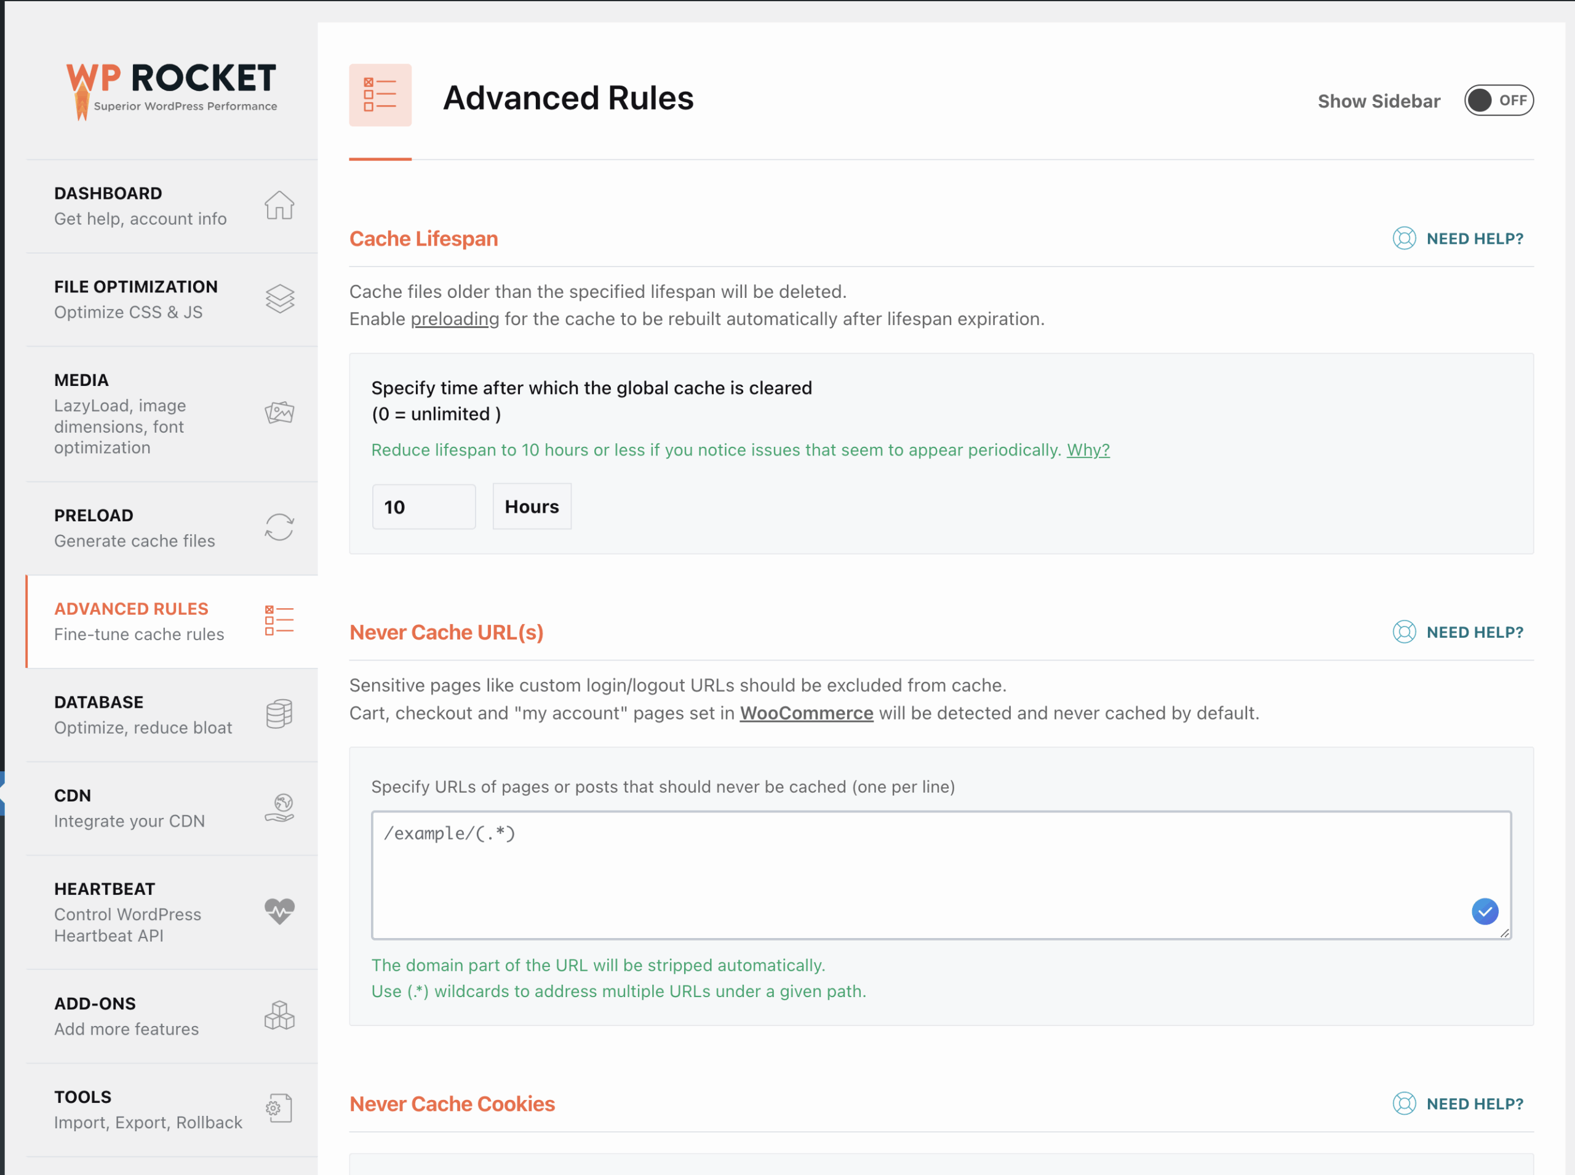Open the Tools menu item
The height and width of the screenshot is (1175, 1575).
point(172,1110)
